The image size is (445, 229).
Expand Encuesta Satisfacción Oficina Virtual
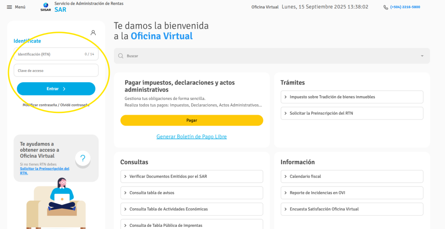tap(352, 209)
